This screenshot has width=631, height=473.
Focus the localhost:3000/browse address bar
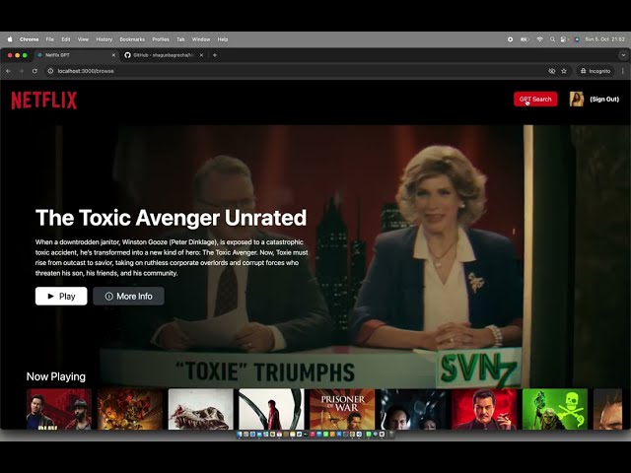tap(298, 71)
